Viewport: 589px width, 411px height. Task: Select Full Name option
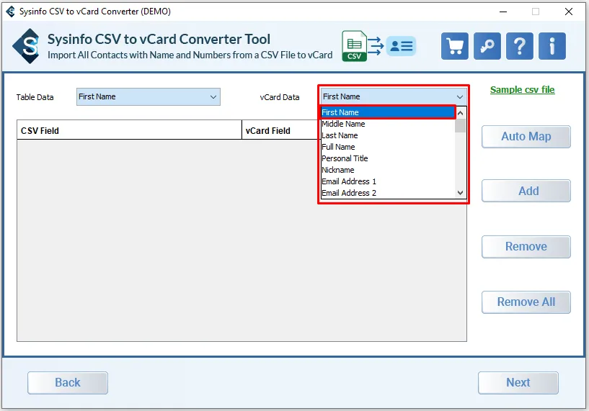point(388,147)
